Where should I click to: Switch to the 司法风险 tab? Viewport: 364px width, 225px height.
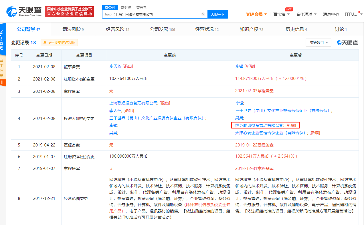point(73,29)
